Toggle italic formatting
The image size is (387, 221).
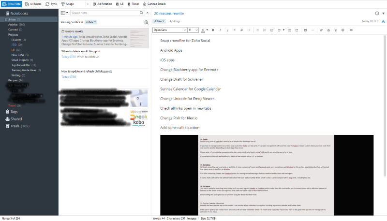220,30
